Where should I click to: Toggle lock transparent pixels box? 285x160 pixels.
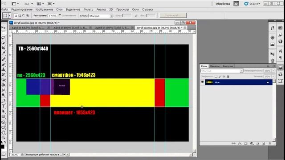[216, 76]
